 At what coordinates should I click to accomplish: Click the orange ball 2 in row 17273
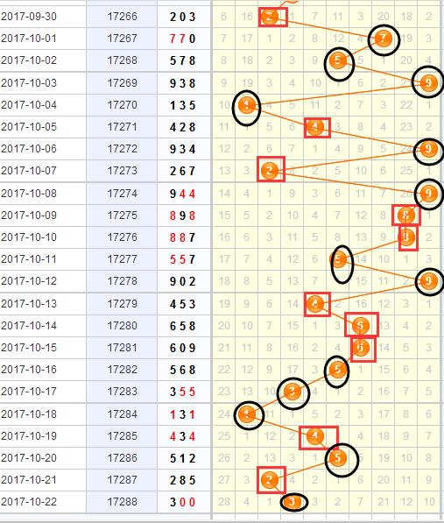click(x=270, y=171)
